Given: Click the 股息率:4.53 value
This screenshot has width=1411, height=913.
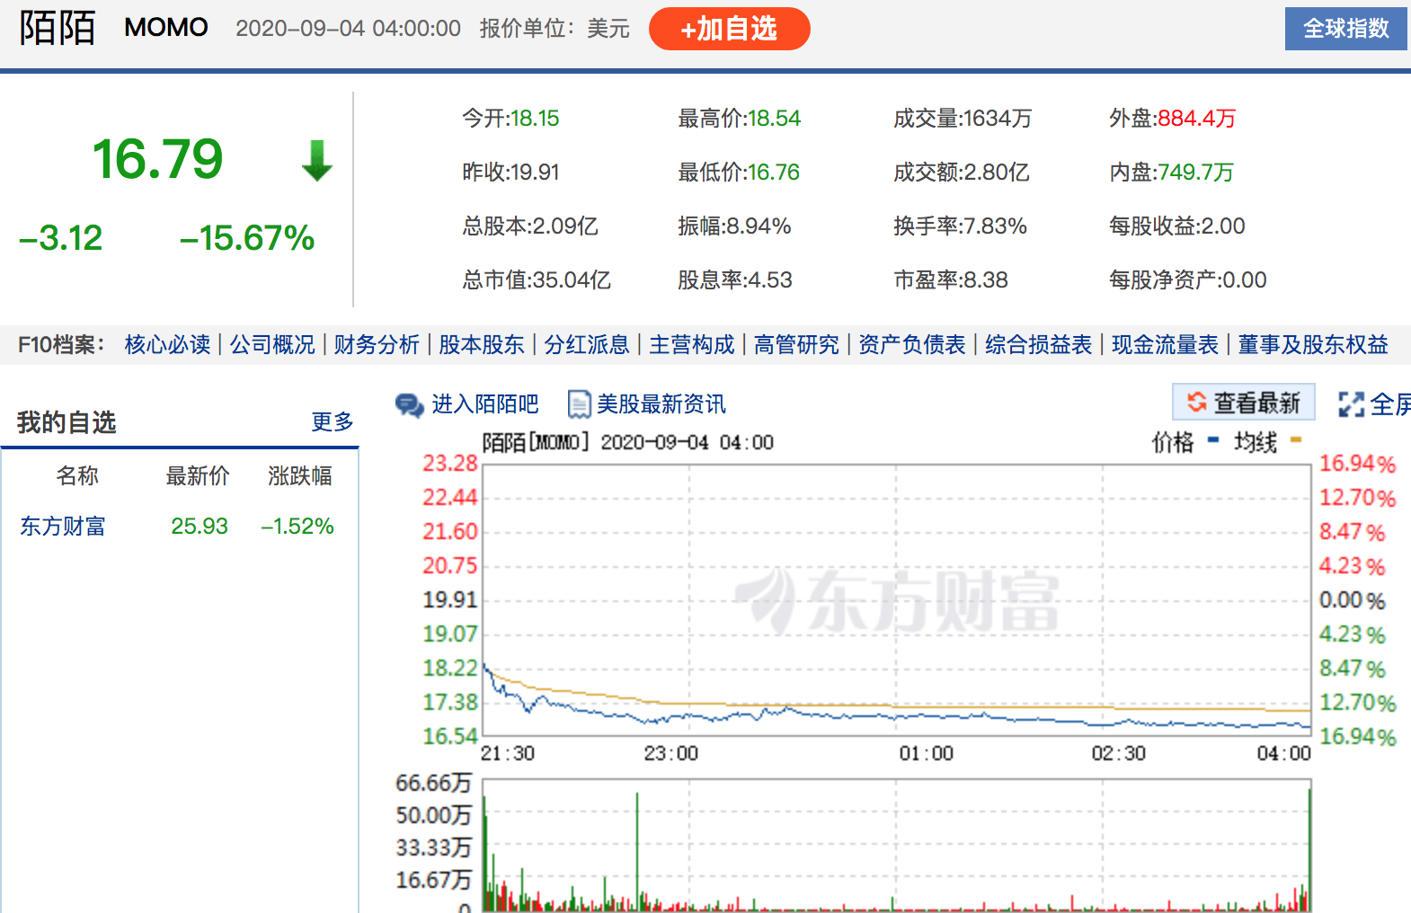Looking at the screenshot, I should [x=735, y=280].
